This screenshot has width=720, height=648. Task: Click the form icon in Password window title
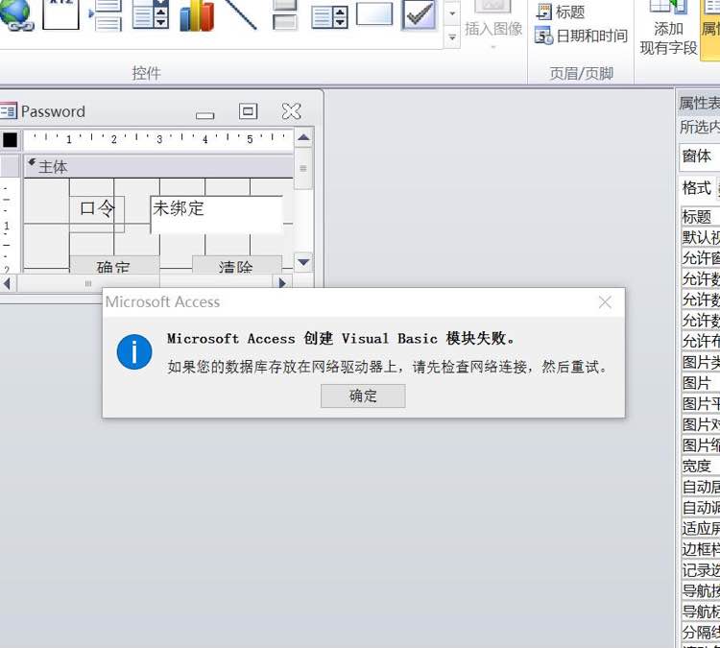(9, 111)
